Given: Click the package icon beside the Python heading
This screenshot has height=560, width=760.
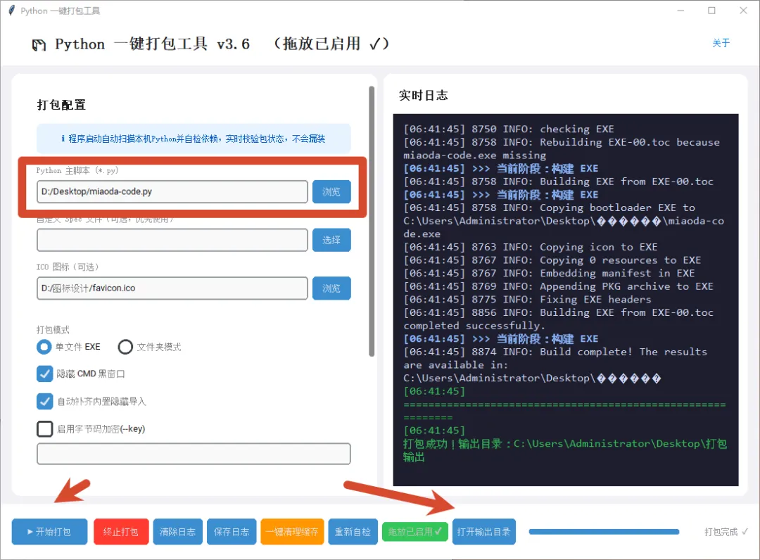Looking at the screenshot, I should (x=39, y=45).
